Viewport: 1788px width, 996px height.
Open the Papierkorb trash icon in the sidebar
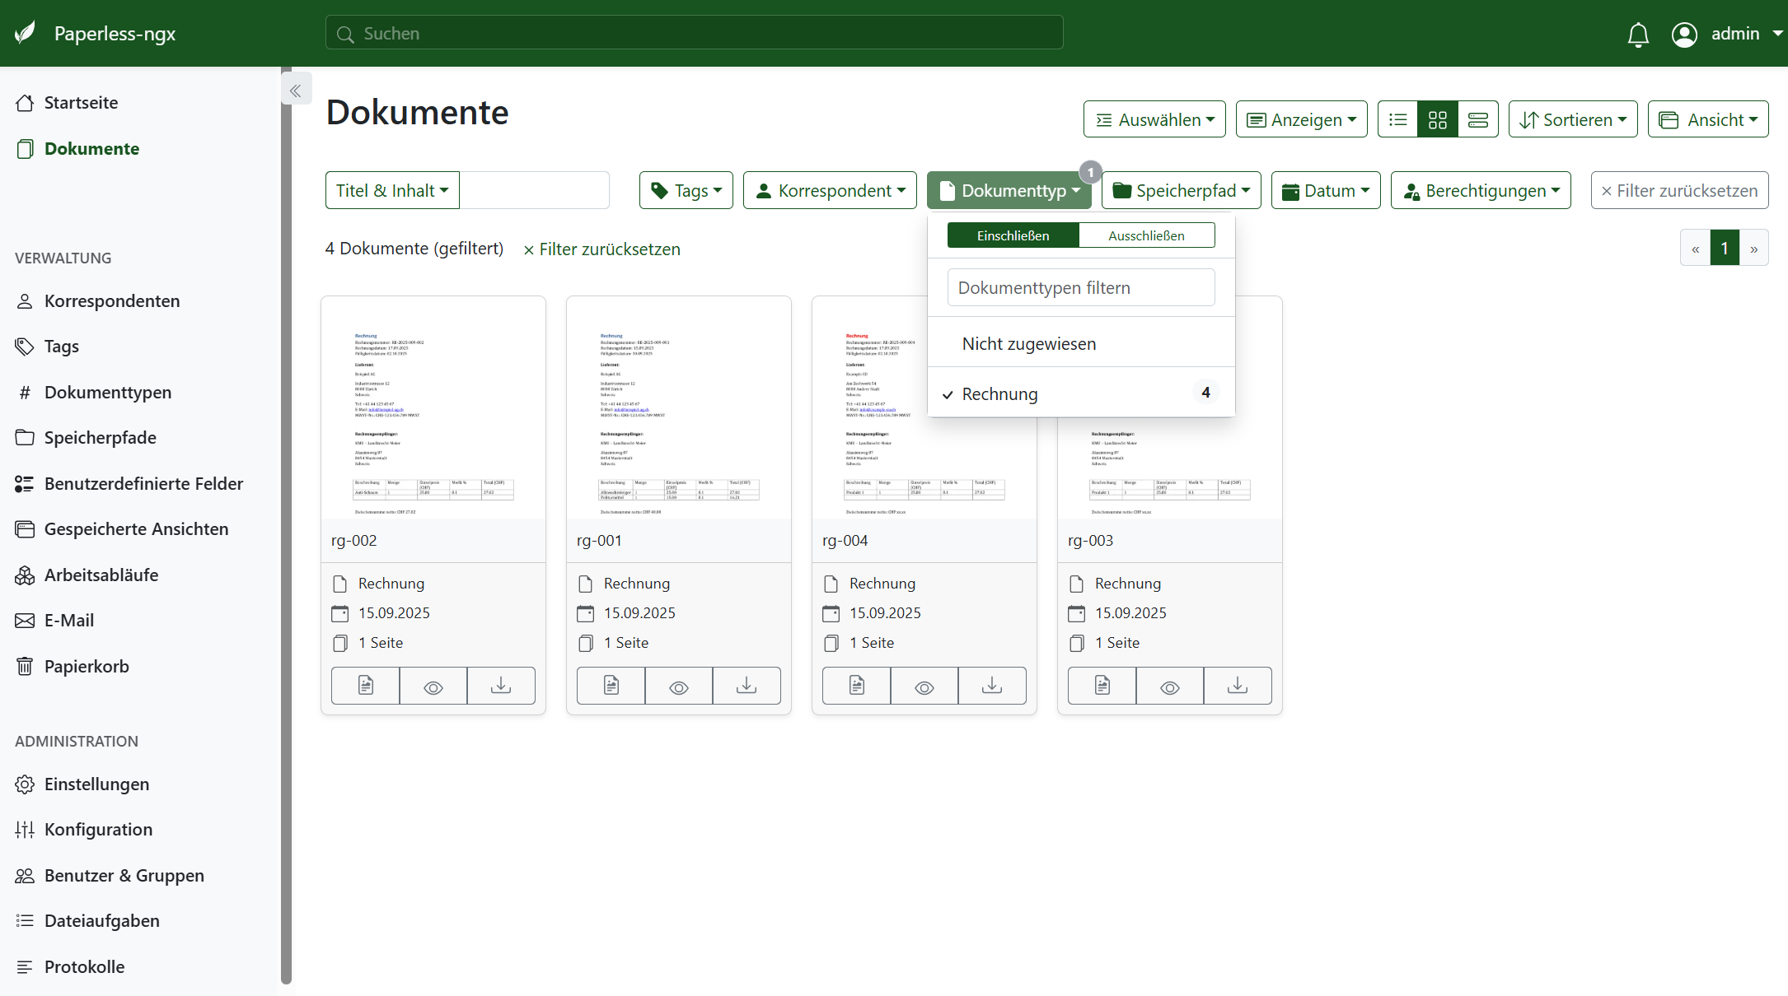[x=25, y=666]
